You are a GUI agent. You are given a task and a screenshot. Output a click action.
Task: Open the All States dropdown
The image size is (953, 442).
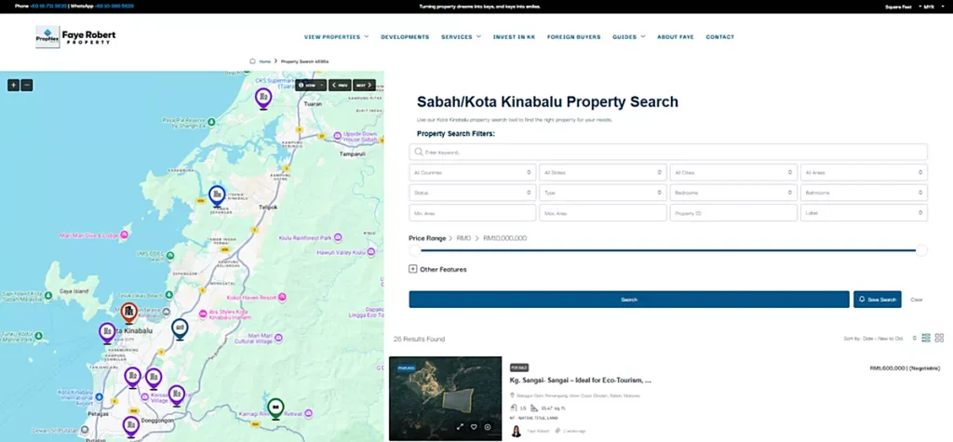pyautogui.click(x=603, y=173)
